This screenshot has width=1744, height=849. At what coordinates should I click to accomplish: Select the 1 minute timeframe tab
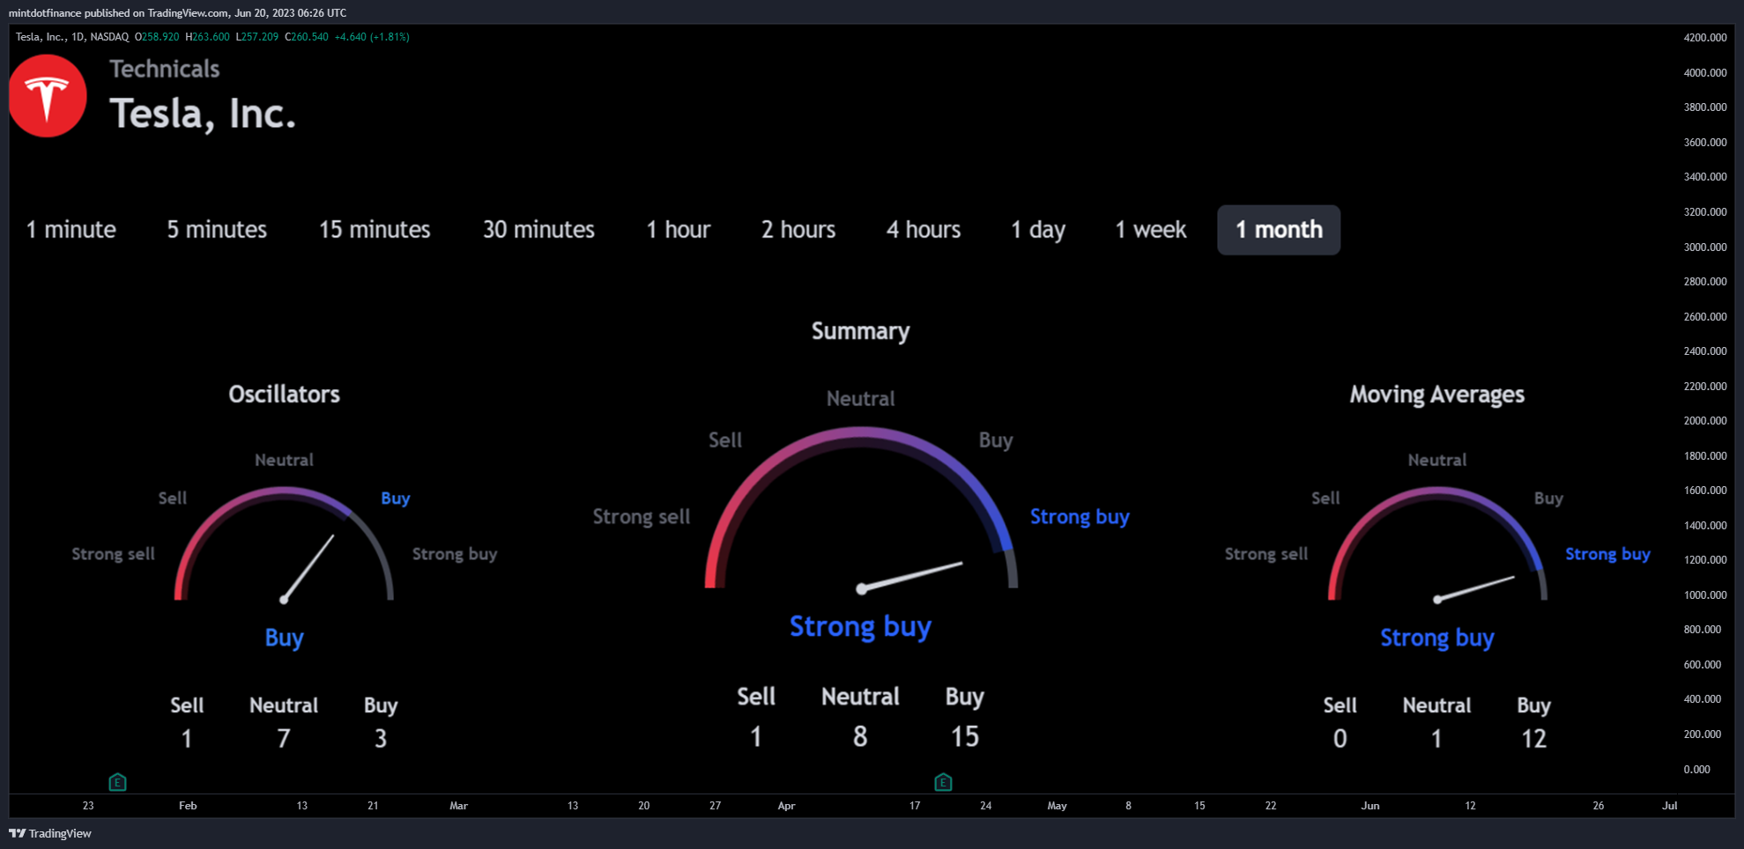(71, 230)
